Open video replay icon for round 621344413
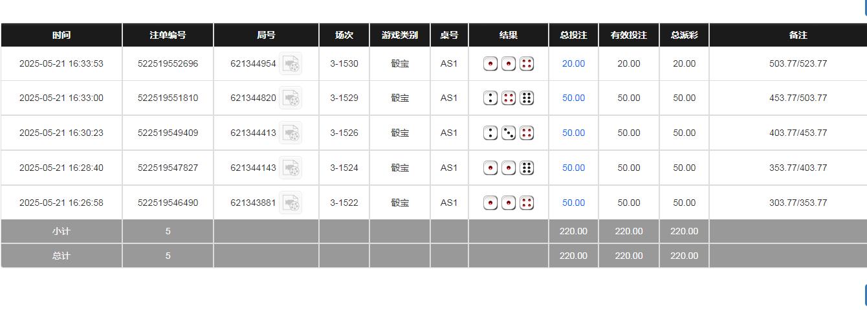 291,133
